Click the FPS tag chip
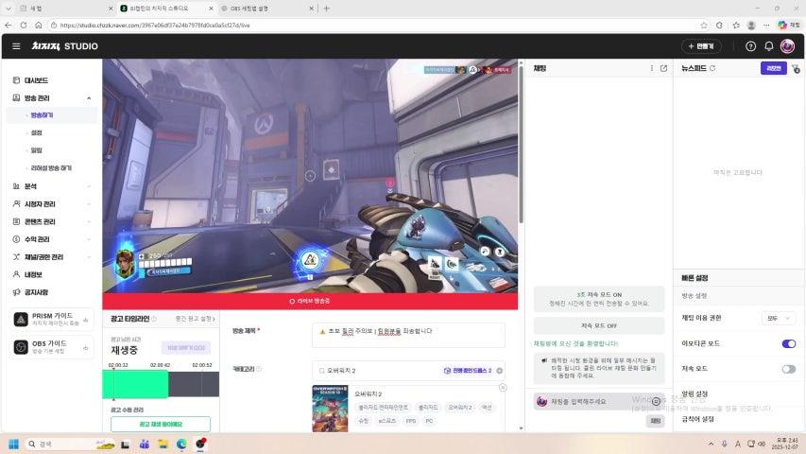Screen dimensions: 806x454 [411, 421]
